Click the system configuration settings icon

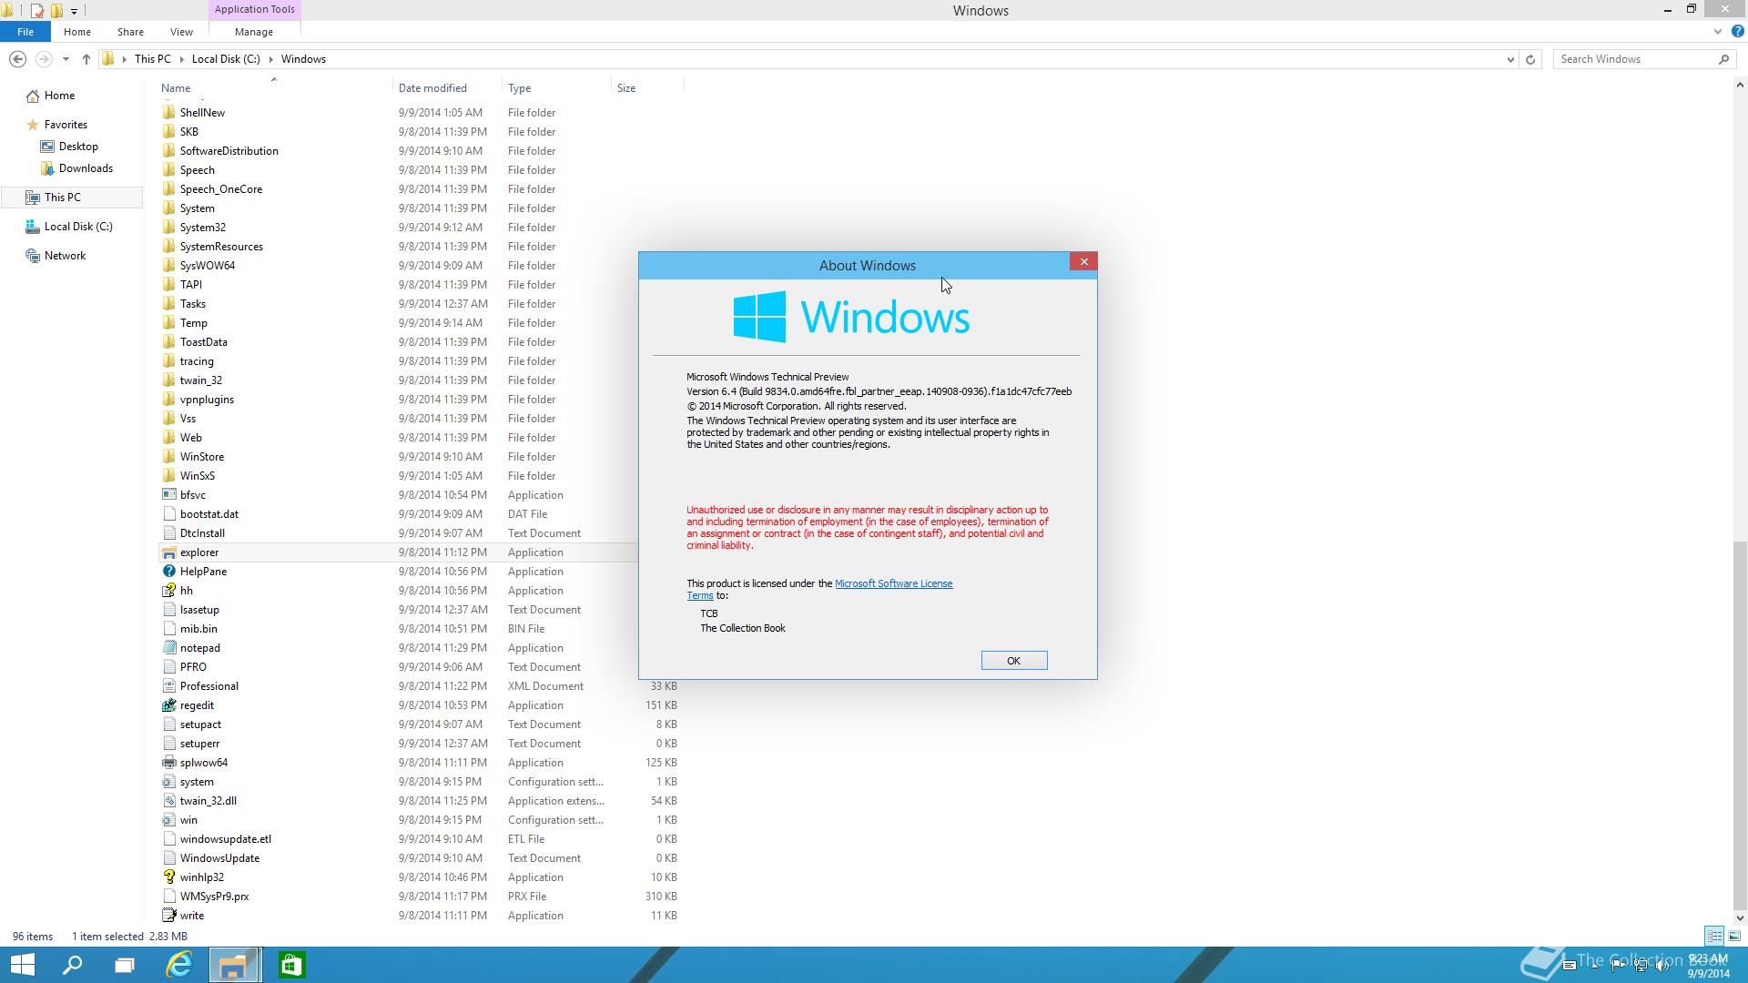coord(168,782)
